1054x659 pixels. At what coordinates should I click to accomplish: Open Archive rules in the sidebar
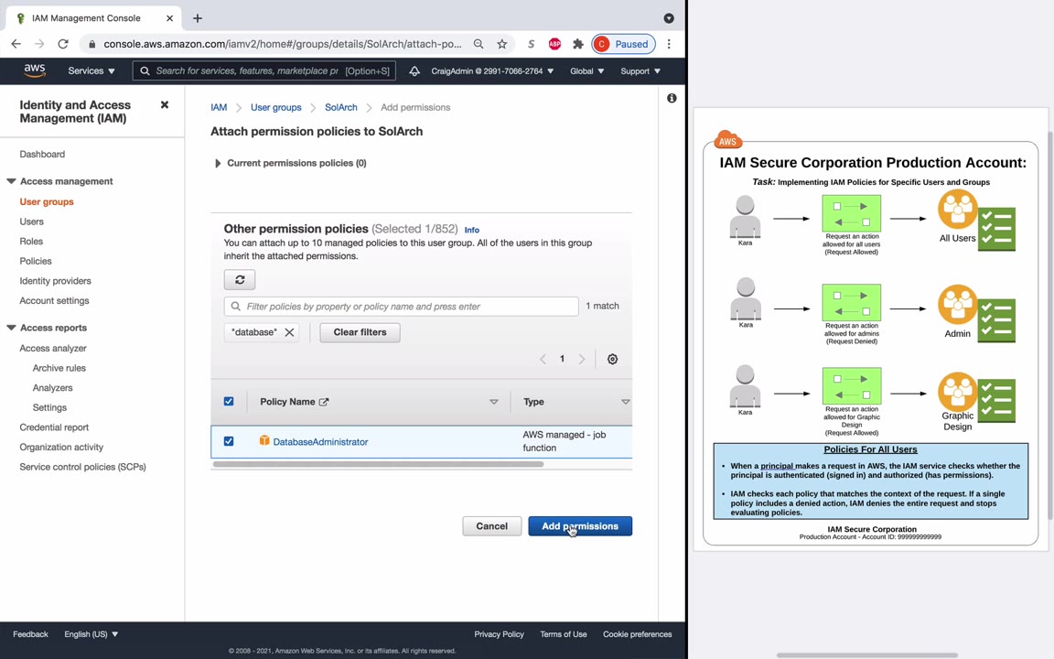tap(59, 368)
